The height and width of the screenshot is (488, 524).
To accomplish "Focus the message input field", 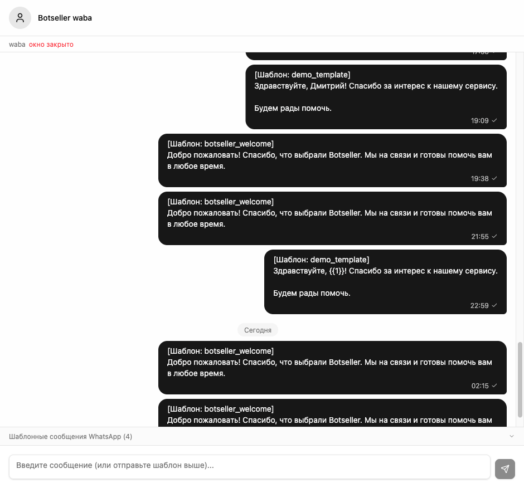I will pyautogui.click(x=250, y=467).
